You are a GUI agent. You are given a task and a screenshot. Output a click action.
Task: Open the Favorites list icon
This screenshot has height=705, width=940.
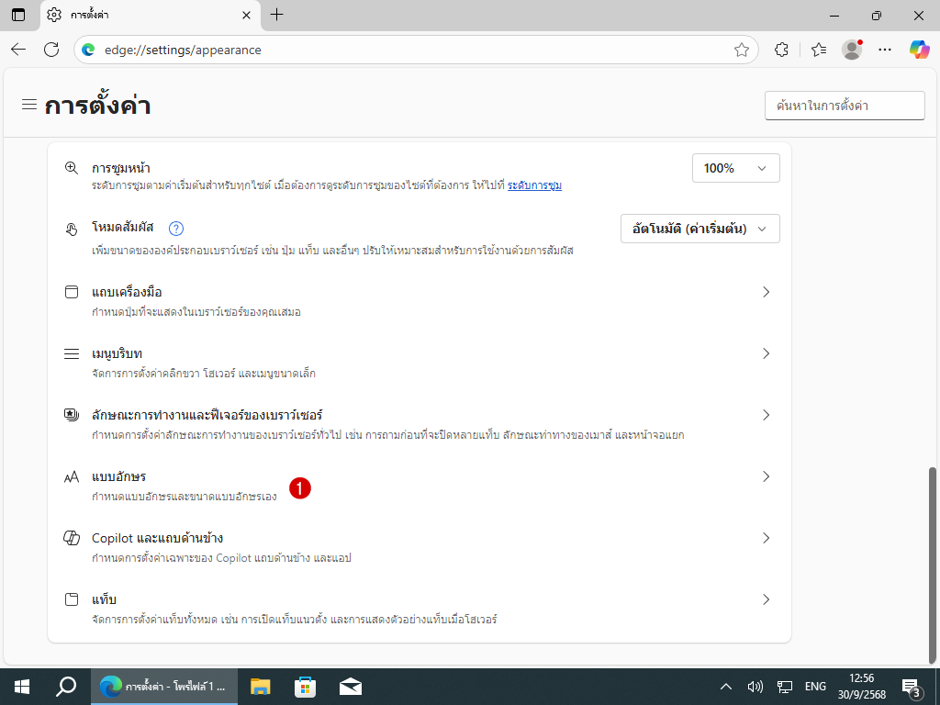(818, 50)
